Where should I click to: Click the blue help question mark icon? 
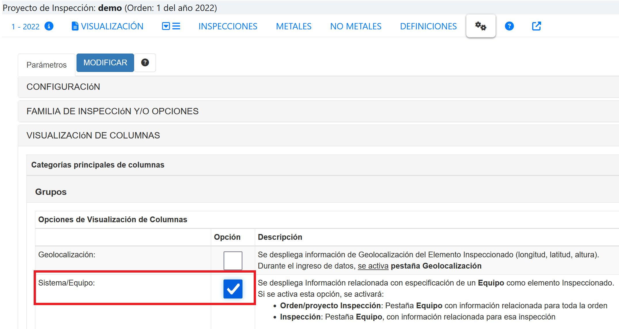[x=509, y=26]
